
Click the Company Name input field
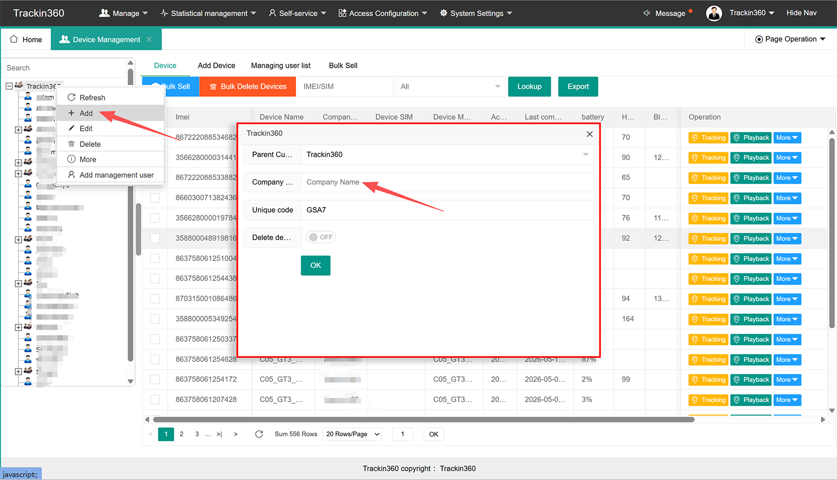click(447, 182)
